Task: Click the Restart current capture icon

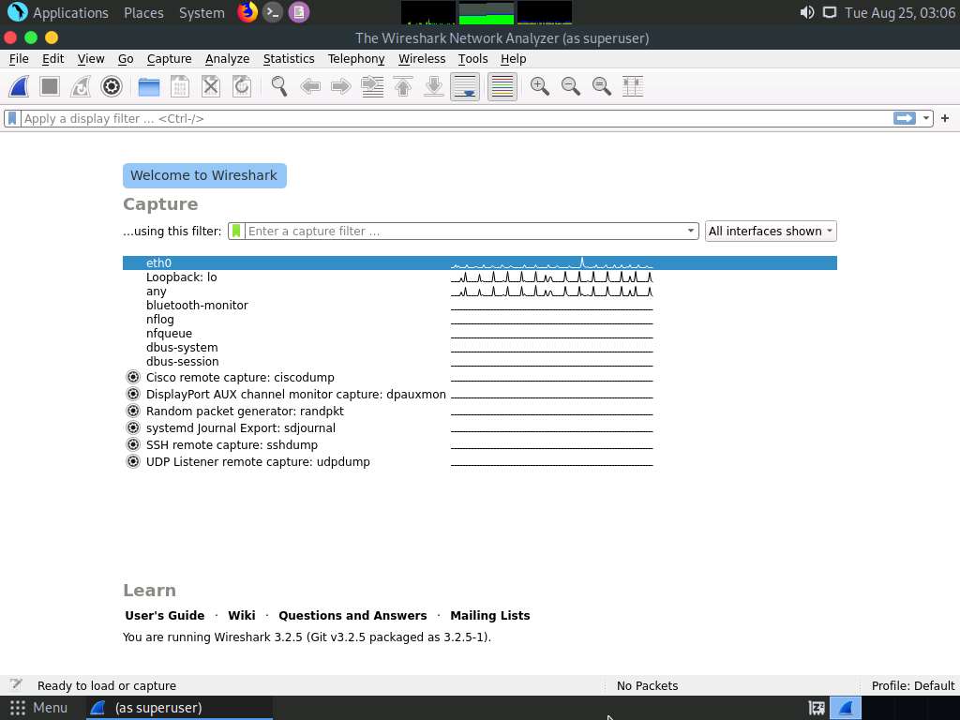Action: coord(81,86)
